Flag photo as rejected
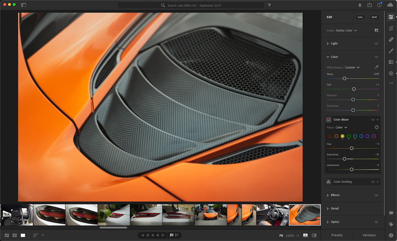The height and width of the screenshot is (241, 397). (177, 235)
